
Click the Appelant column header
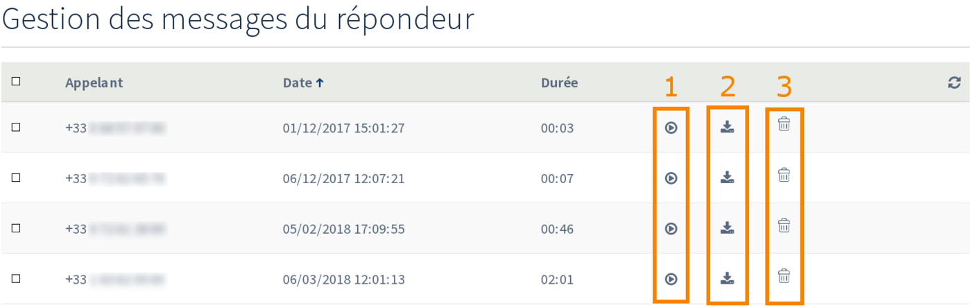tap(94, 83)
